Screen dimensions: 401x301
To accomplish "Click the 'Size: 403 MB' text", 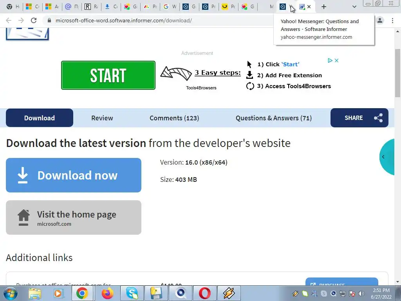I will tap(179, 180).
